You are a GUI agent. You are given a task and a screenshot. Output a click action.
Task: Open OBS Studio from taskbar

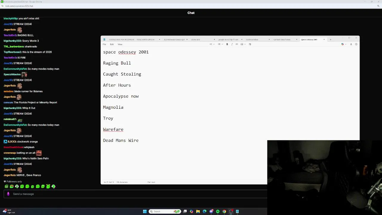click(x=231, y=211)
